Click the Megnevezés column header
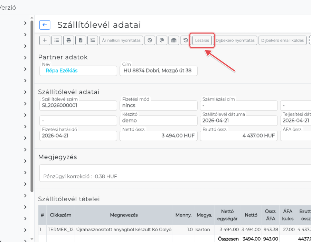Viewport: 311px width, 242px height. pyautogui.click(x=124, y=215)
